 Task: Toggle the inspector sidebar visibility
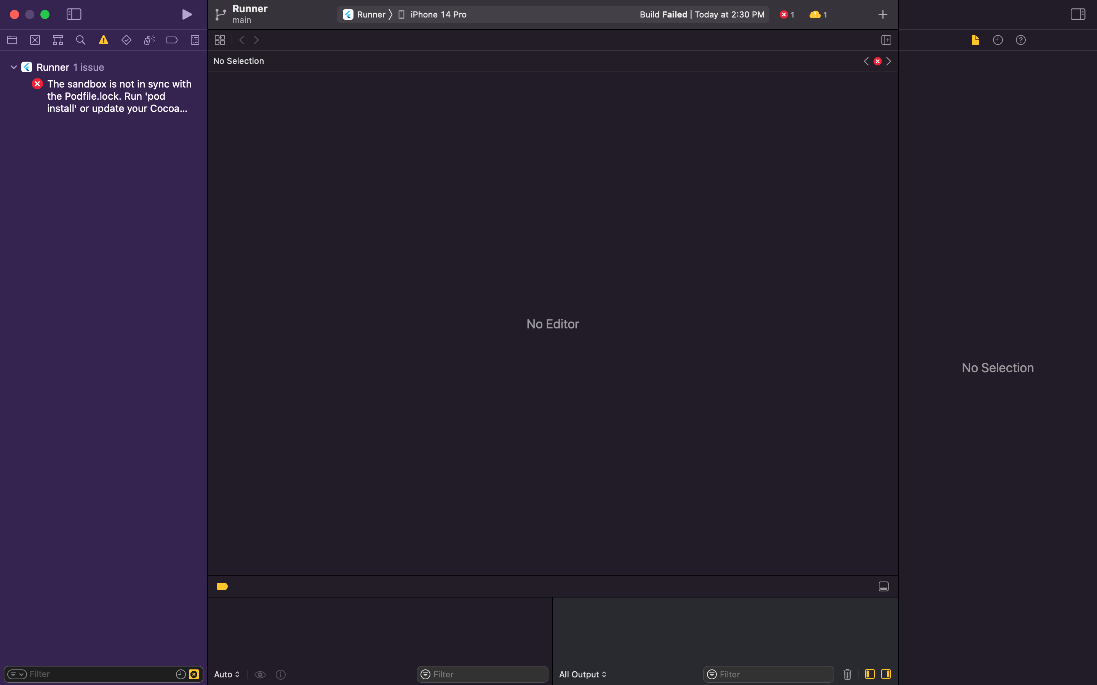point(1078,14)
